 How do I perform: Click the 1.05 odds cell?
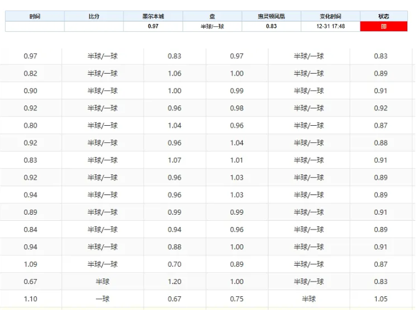tap(381, 299)
